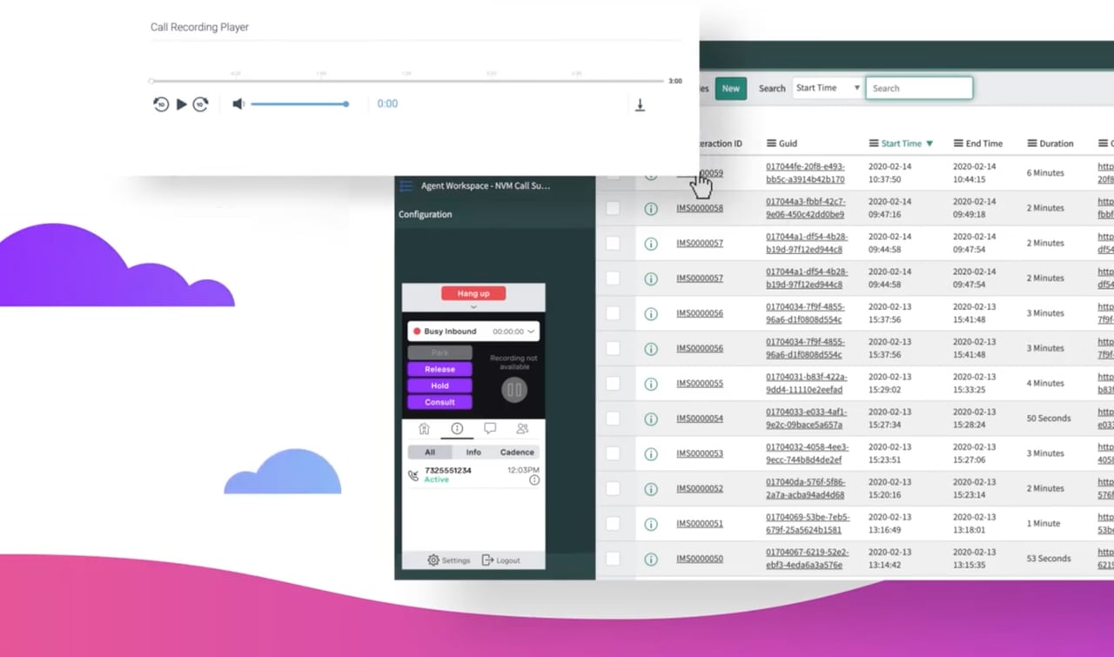Switch to the Cadence tab
This screenshot has height=657, width=1114.
pyautogui.click(x=517, y=452)
